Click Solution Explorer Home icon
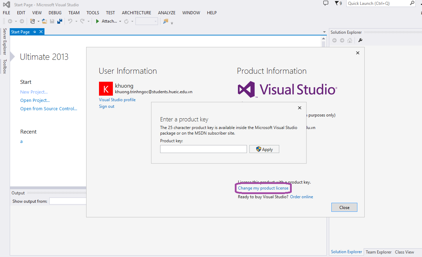The image size is (422, 257). pyautogui.click(x=350, y=40)
